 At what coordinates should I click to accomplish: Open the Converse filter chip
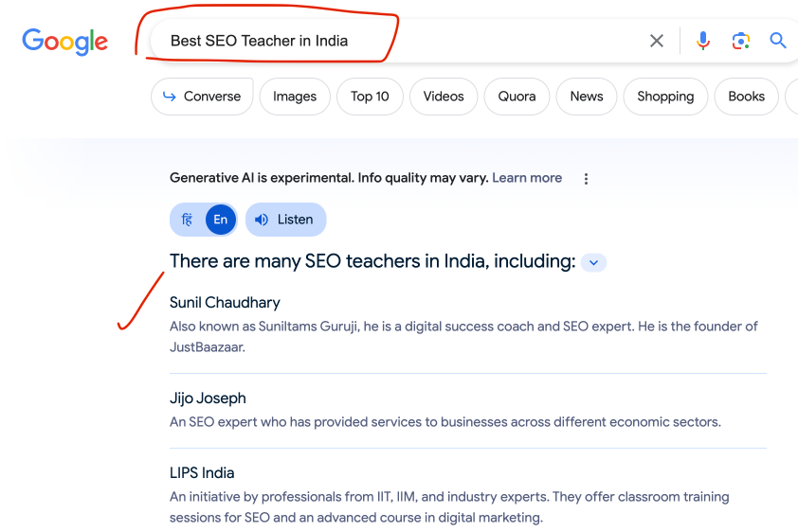pyautogui.click(x=202, y=97)
